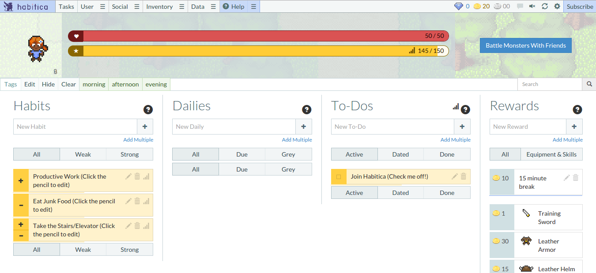
Task: Click Battle Monsters With Friends button
Action: pyautogui.click(x=525, y=45)
